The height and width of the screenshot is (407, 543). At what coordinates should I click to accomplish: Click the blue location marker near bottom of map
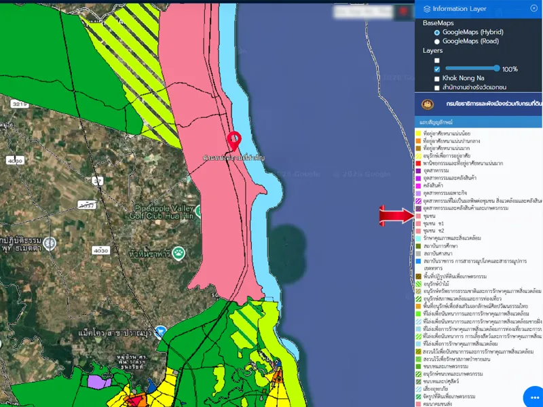point(160,332)
